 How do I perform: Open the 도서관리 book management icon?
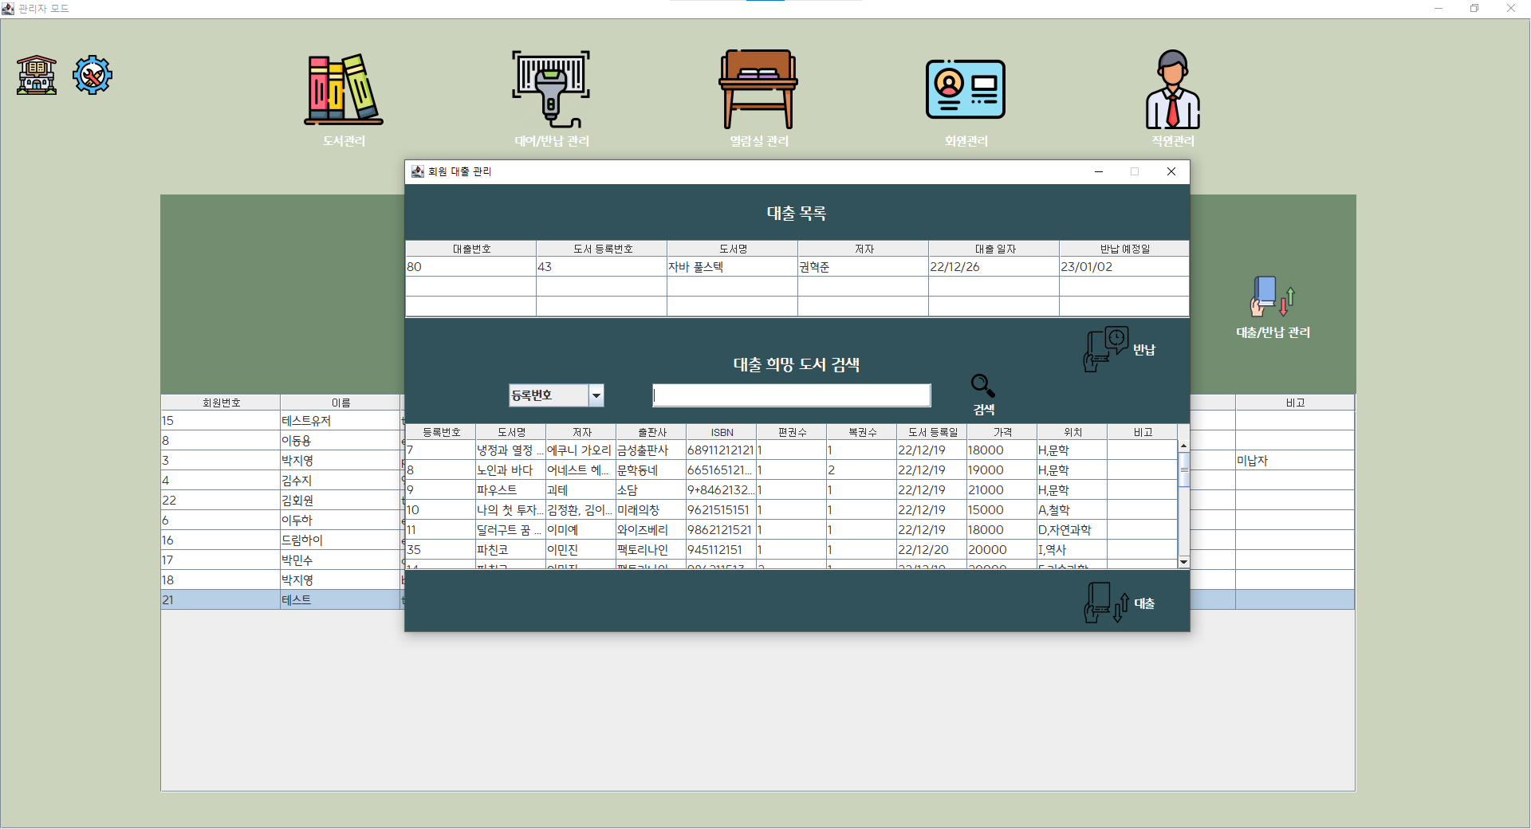click(x=343, y=89)
